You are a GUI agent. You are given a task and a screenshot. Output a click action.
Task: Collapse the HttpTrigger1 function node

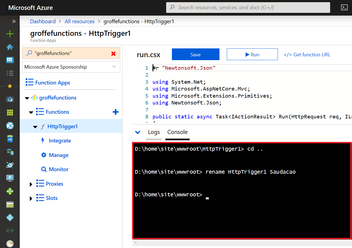point(35,126)
